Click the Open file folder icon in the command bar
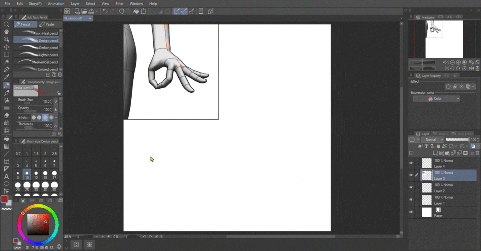Image resolution: width=481 pixels, height=251 pixels. pyautogui.click(x=84, y=11)
